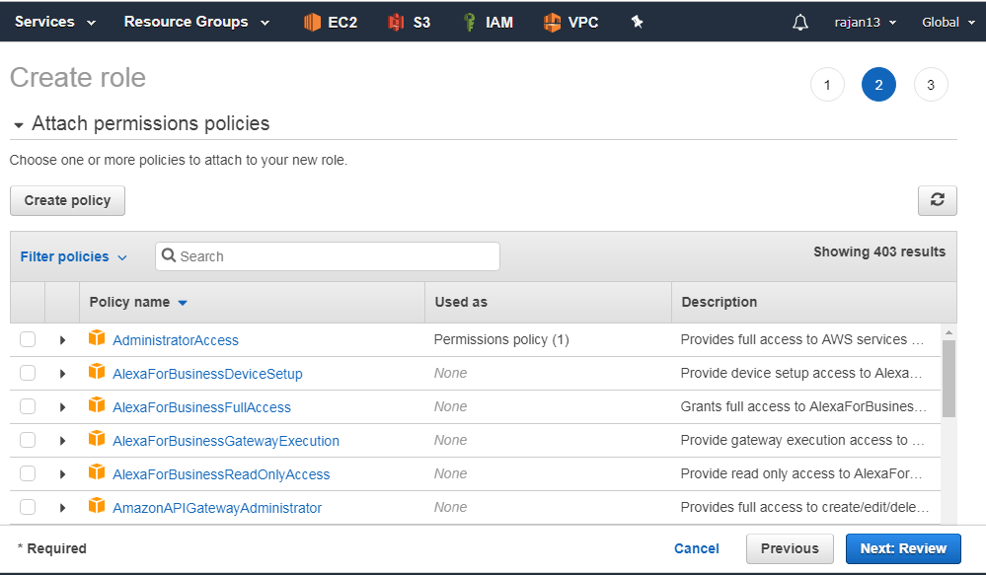Click the Previous button
986x575 pixels.
coord(790,548)
